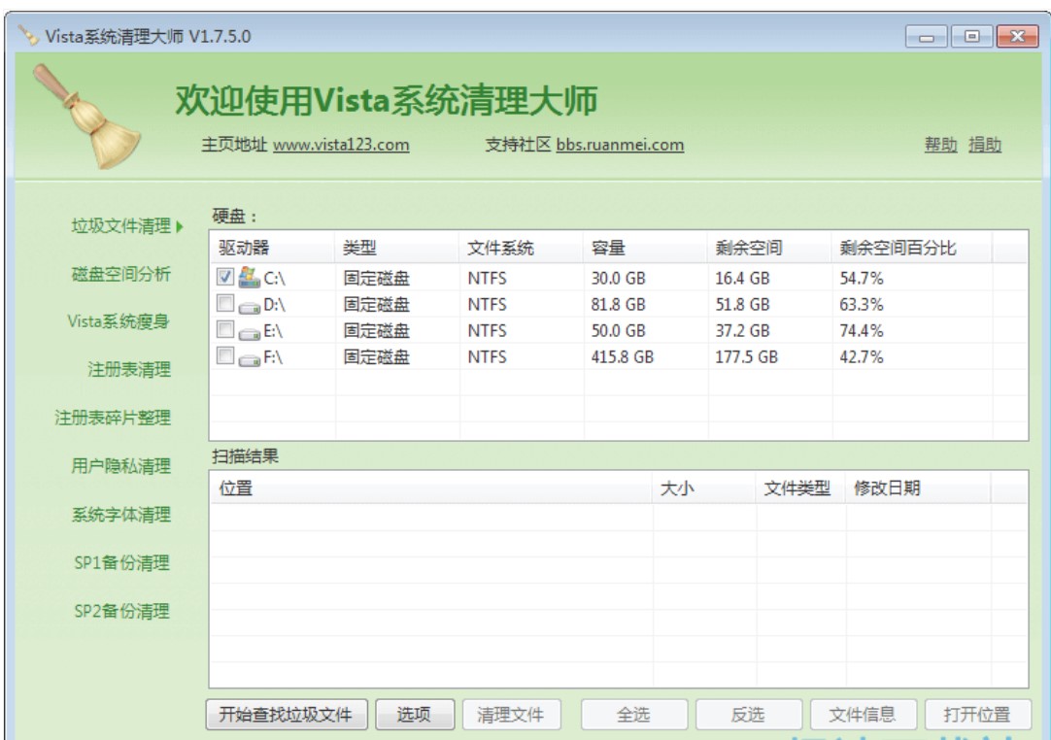The height and width of the screenshot is (740, 1051).
Task: Click the F: drive disk icon
Action: pyautogui.click(x=250, y=357)
